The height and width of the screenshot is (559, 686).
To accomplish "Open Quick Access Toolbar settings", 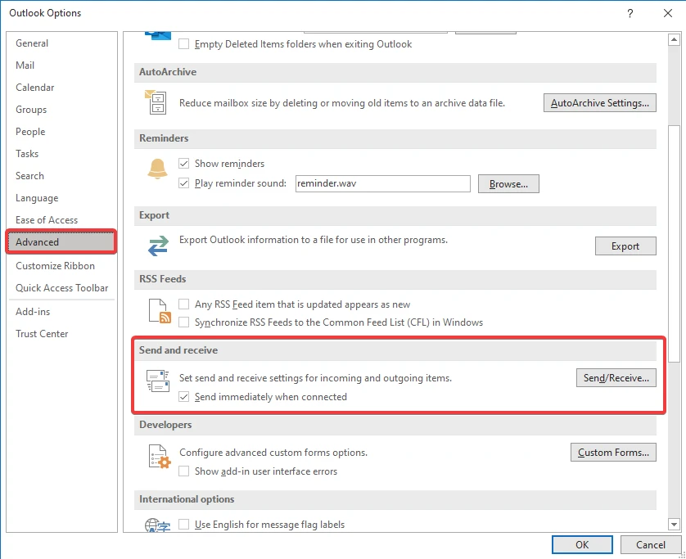I will [61, 288].
